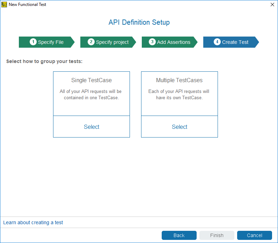The height and width of the screenshot is (243, 278).
Task: Select the Create Test step four
Action: pyautogui.click(x=231, y=42)
